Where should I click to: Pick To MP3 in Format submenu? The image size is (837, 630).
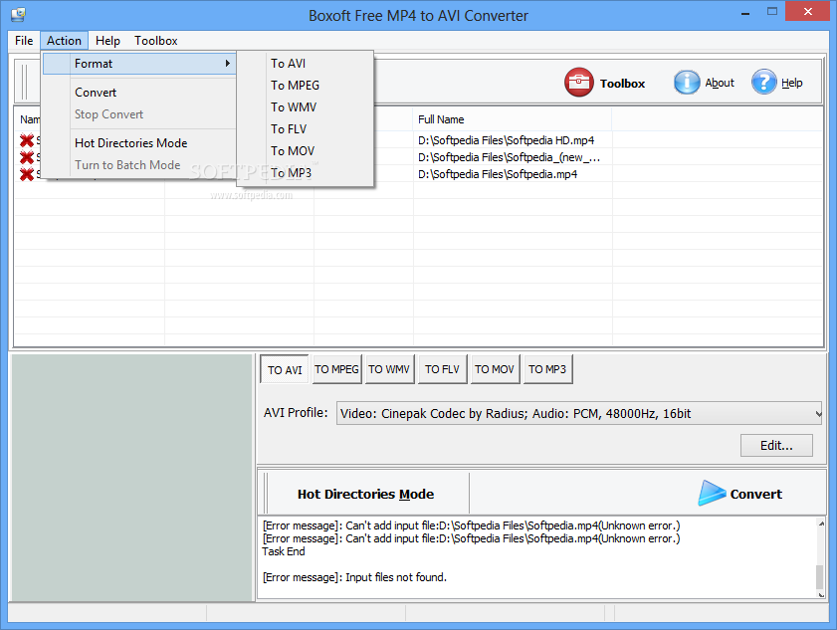pos(305,173)
